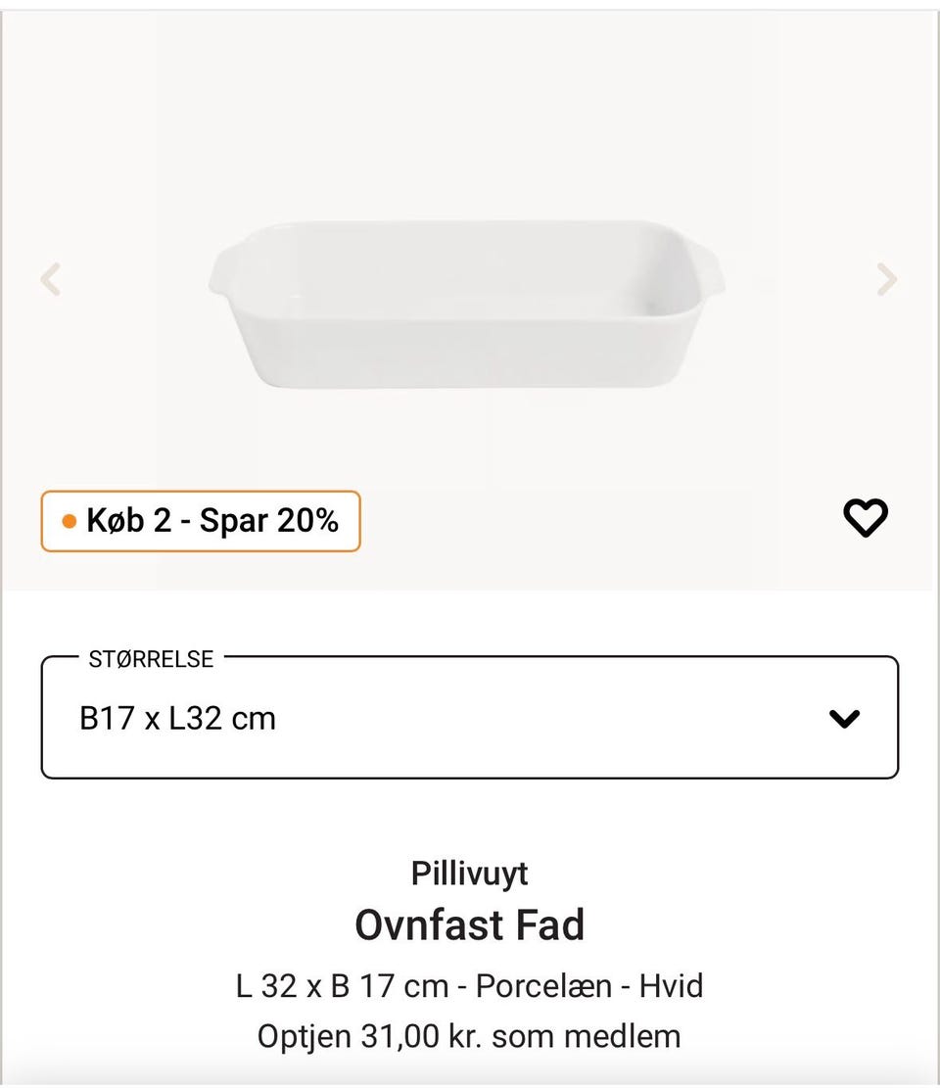Image resolution: width=940 pixels, height=1088 pixels.
Task: Click the "Ovnfast Fad" product title
Action: click(x=469, y=924)
